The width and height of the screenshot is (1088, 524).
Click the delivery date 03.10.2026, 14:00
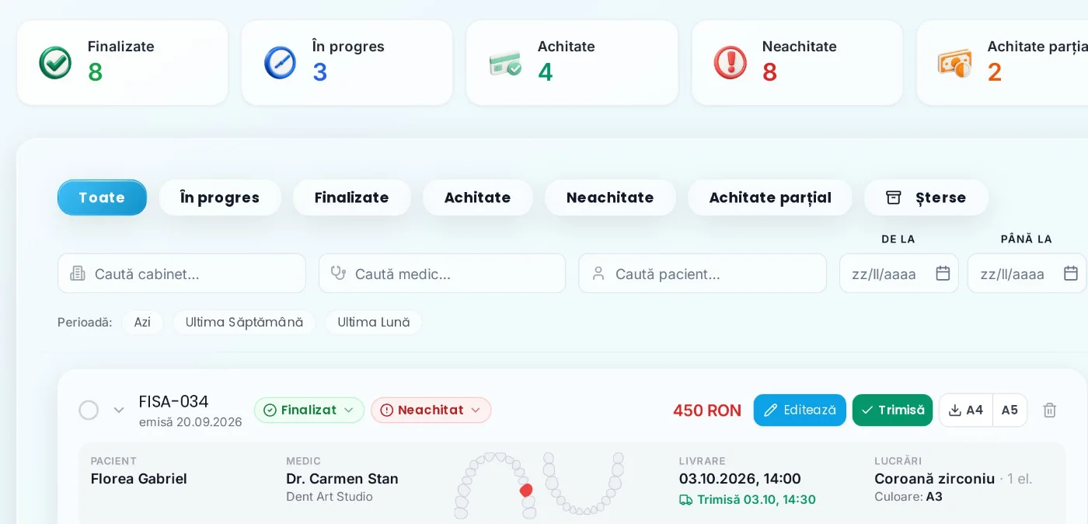tap(740, 479)
